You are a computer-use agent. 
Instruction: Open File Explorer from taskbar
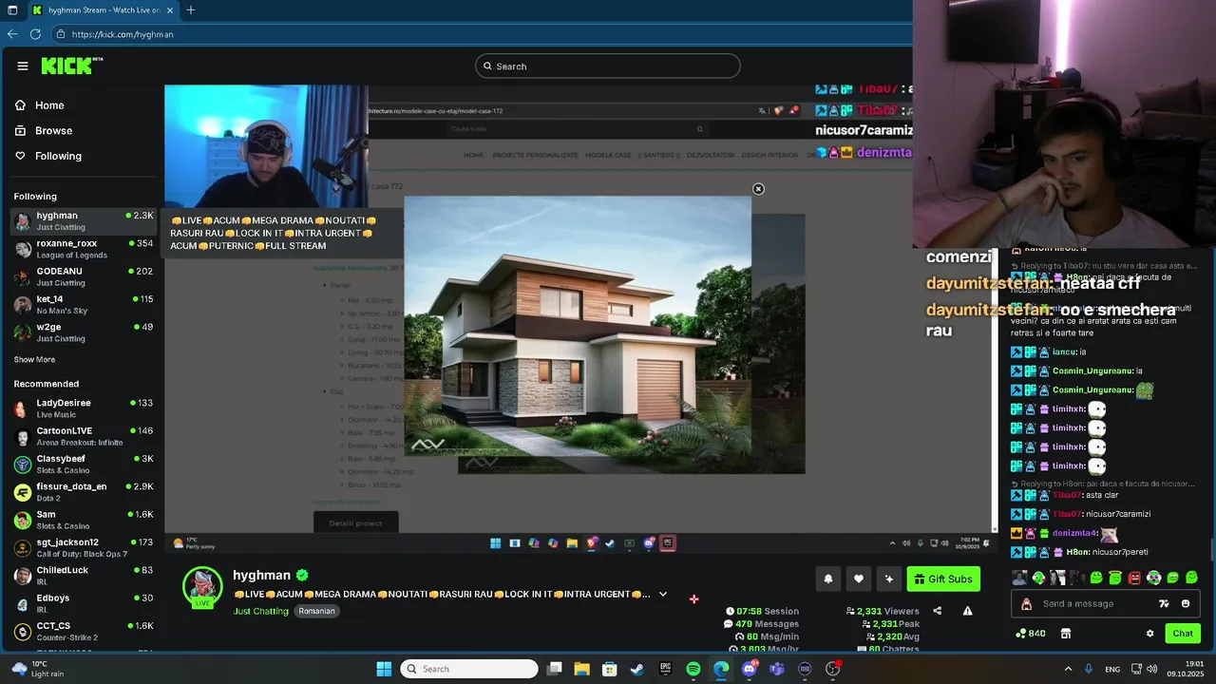click(581, 669)
